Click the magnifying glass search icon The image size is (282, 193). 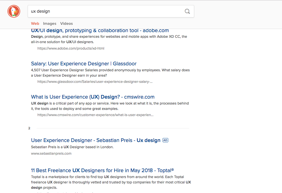tap(187, 11)
